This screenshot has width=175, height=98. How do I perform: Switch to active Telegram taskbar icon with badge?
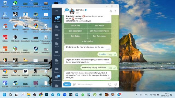(x=119, y=95)
